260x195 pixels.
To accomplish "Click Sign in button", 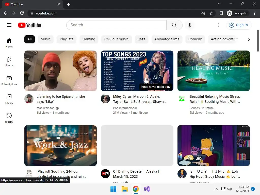I will pos(239,25).
